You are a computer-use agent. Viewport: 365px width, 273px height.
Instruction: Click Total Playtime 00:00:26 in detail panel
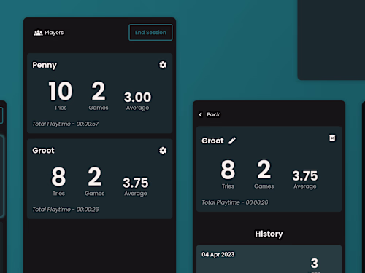pos(235,202)
